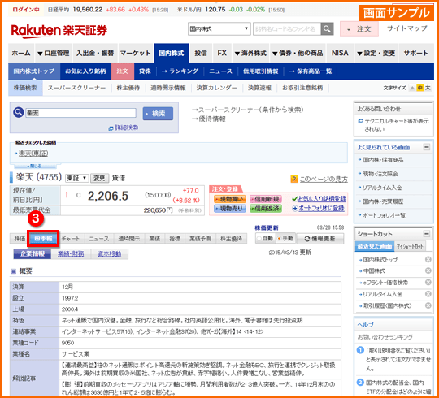The image size is (439, 398).
Task: Click 信用新規 margin order button
Action: pyautogui.click(x=266, y=199)
